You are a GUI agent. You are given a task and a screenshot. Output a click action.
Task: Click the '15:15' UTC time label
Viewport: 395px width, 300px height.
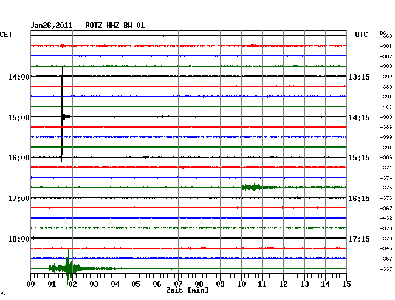click(x=359, y=158)
